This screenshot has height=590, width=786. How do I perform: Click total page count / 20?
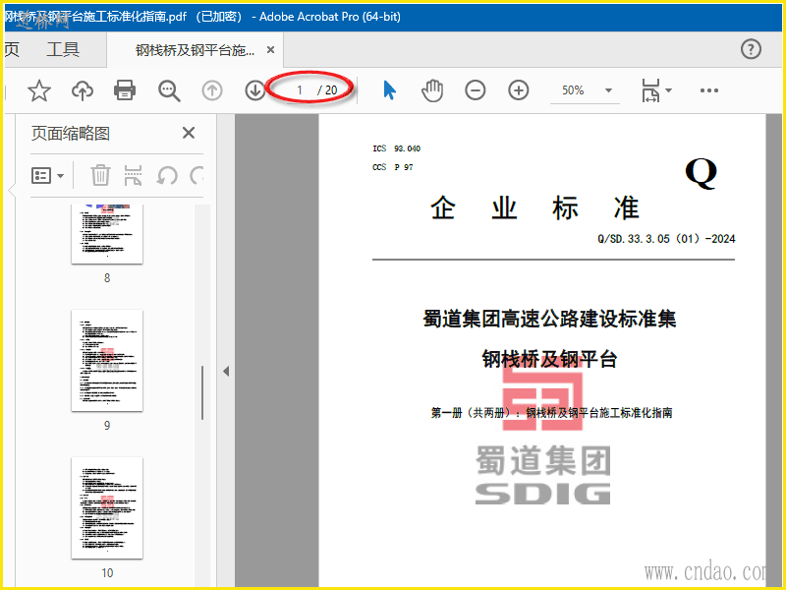(327, 90)
